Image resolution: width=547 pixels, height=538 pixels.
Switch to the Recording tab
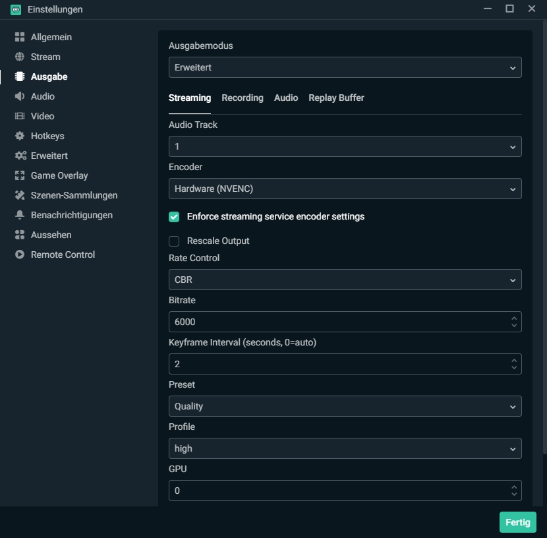(x=243, y=98)
